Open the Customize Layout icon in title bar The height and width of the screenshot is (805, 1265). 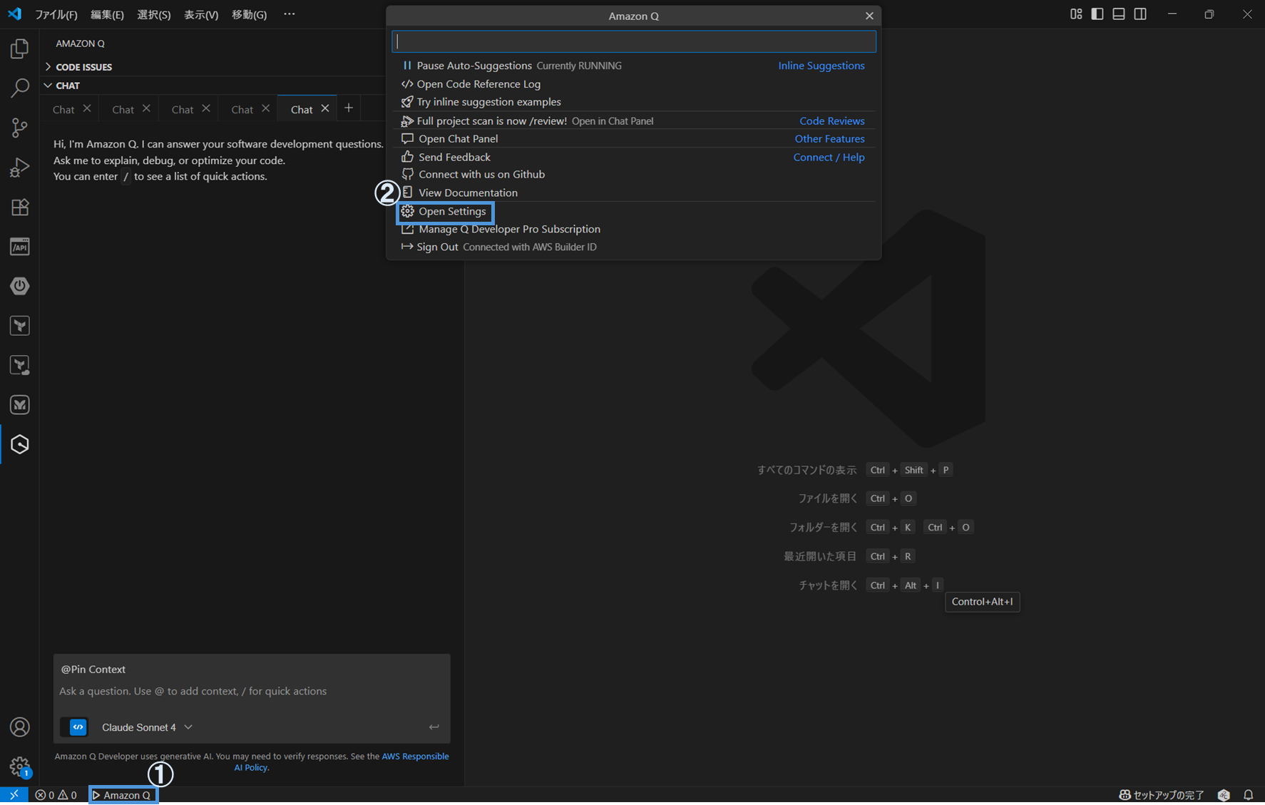[x=1076, y=14]
